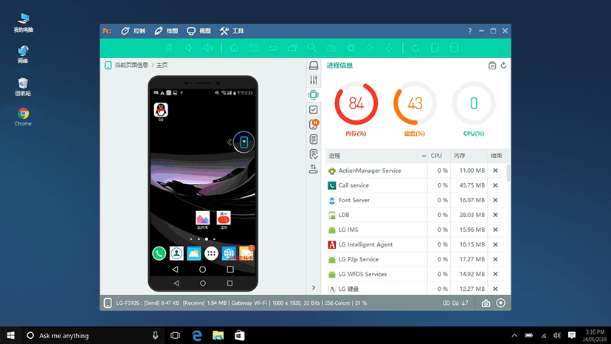Take screenshot via status bar camera
The width and height of the screenshot is (611, 344).
click(486, 303)
